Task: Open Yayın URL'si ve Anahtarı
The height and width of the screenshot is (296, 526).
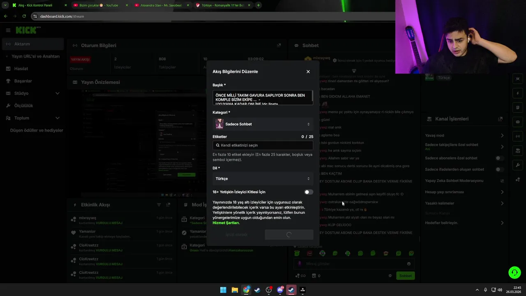Action: click(35, 56)
